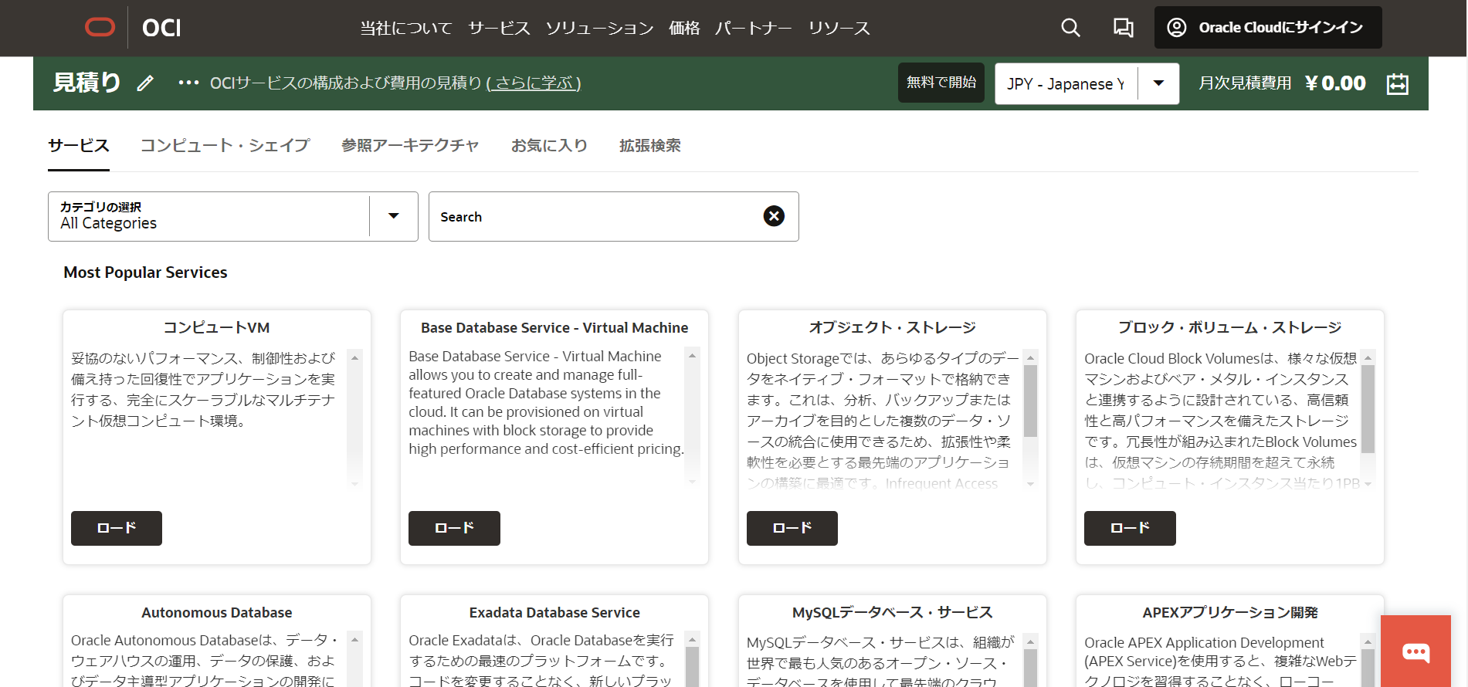Image resolution: width=1468 pixels, height=687 pixels.
Task: Expand the JPY currency dropdown arrow
Action: (x=1158, y=83)
